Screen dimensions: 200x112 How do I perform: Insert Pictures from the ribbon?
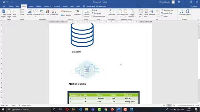click(x=30, y=13)
